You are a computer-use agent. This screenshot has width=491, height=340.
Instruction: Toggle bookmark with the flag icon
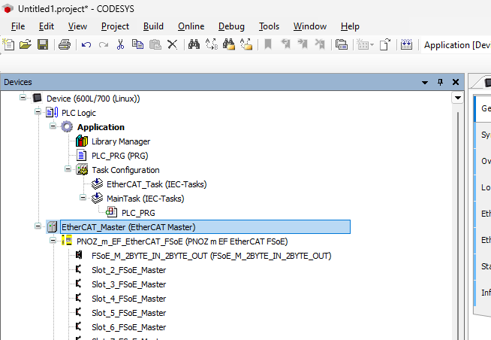[268, 44]
